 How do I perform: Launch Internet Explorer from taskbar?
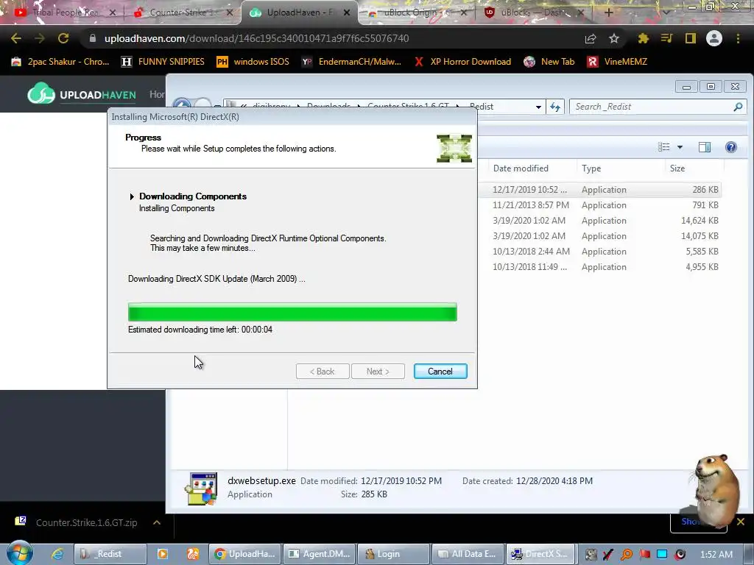[57, 554]
